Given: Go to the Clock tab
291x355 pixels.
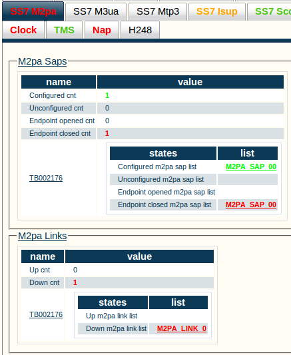Looking at the screenshot, I should (x=23, y=30).
